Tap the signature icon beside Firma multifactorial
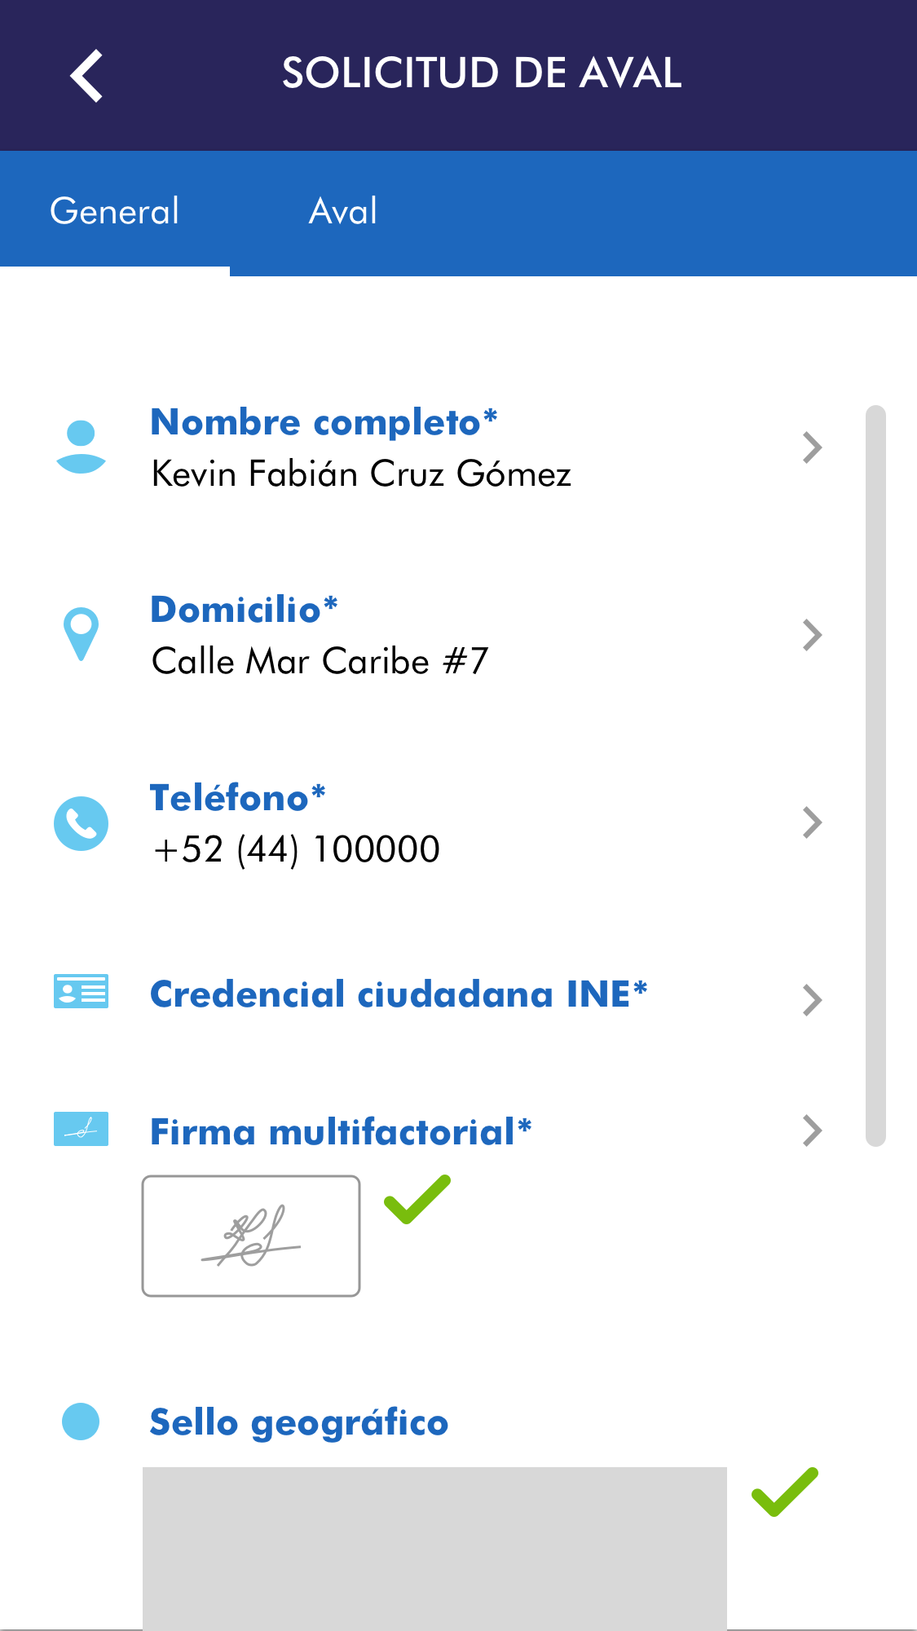This screenshot has height=1631, width=917. click(x=81, y=1130)
